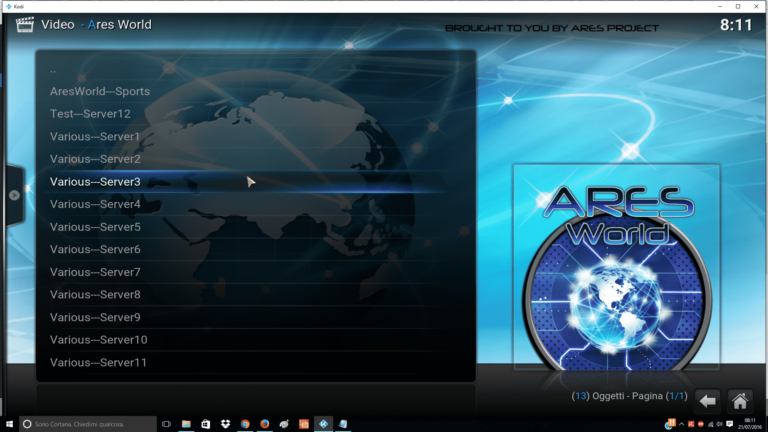Open the side menu arrow tab

click(x=14, y=195)
